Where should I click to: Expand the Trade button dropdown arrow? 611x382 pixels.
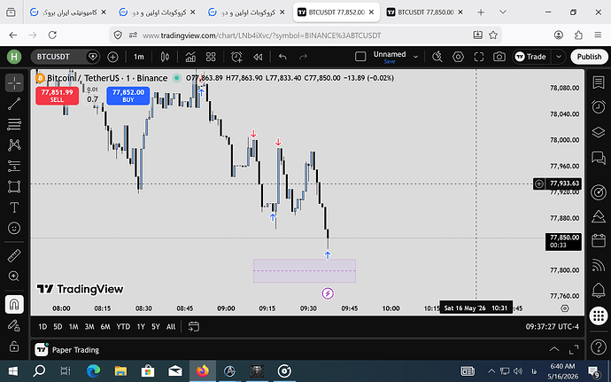559,57
